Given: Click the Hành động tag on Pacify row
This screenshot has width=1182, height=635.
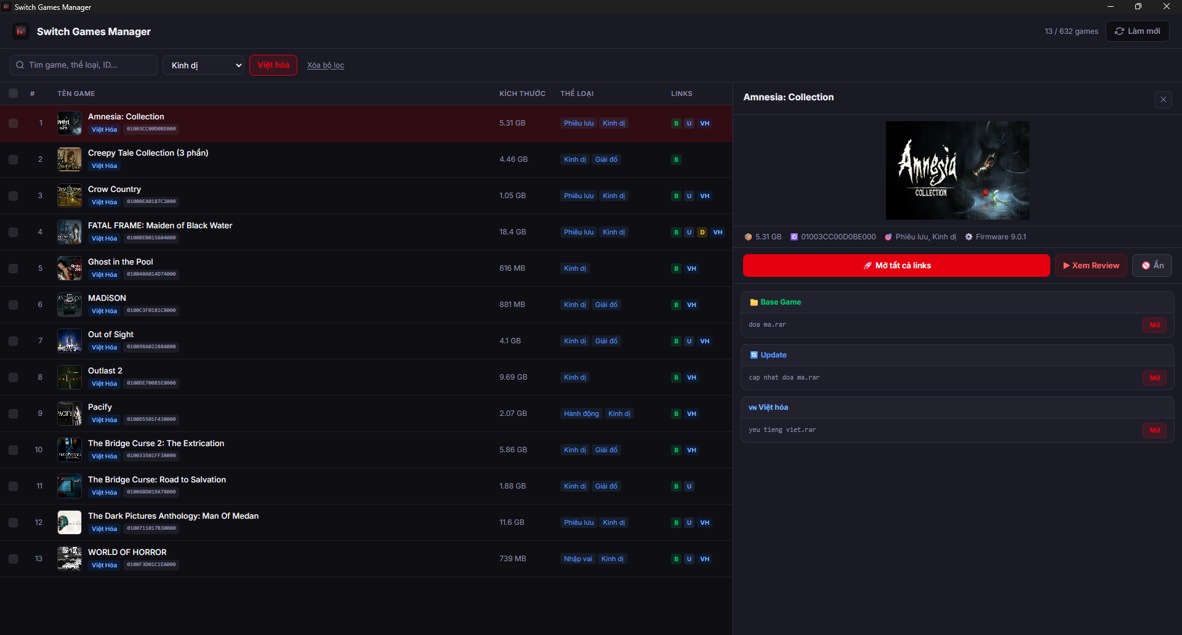Looking at the screenshot, I should [581, 413].
